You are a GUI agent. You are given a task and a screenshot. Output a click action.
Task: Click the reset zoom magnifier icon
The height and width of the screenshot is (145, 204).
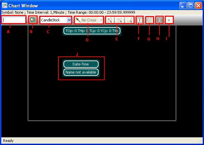(129, 20)
